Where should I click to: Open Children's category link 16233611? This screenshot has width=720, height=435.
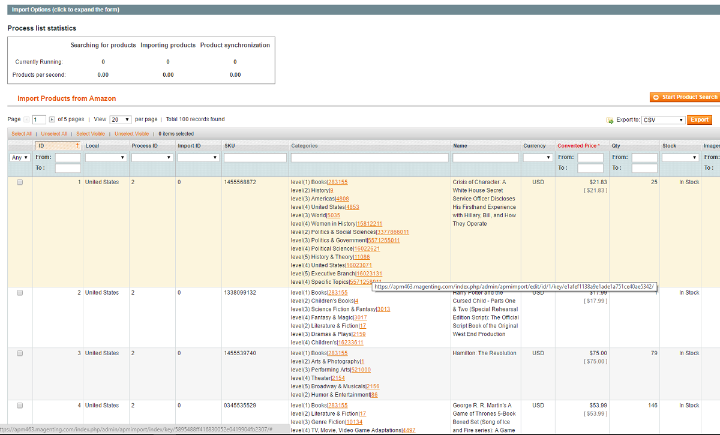(350, 343)
